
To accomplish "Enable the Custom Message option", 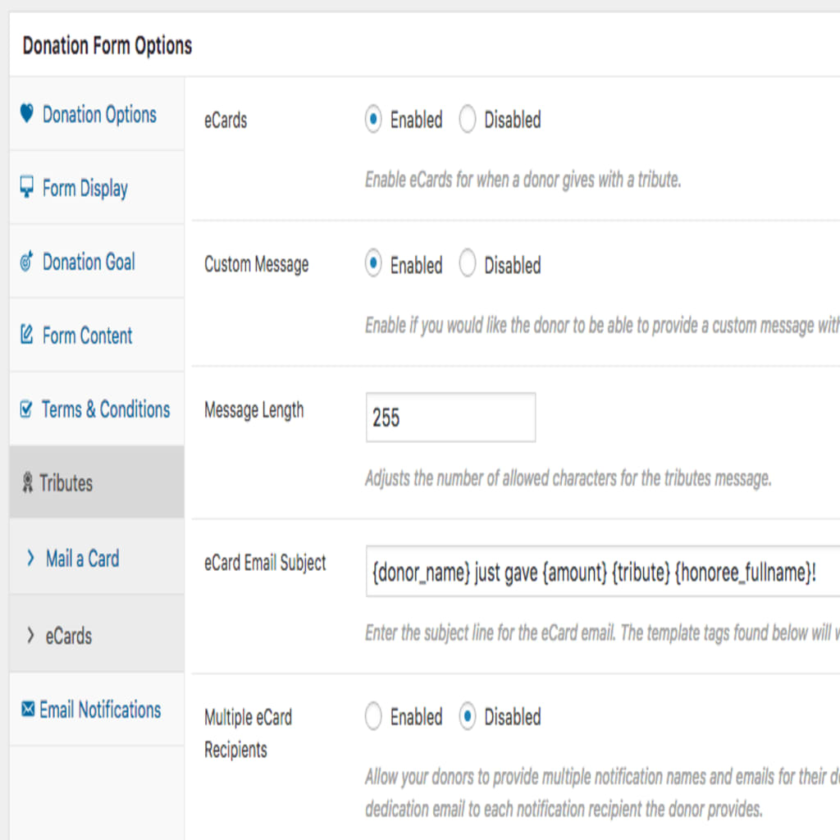I will [373, 263].
